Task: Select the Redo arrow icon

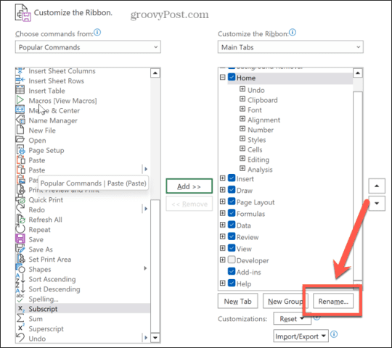Action: (20, 210)
